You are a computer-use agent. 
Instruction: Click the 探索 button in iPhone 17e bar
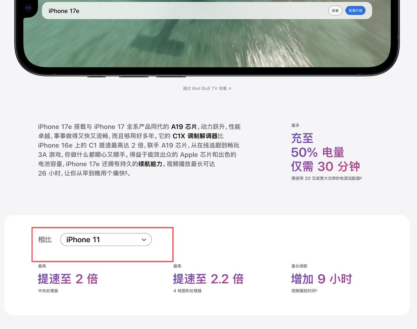pyautogui.click(x=335, y=11)
